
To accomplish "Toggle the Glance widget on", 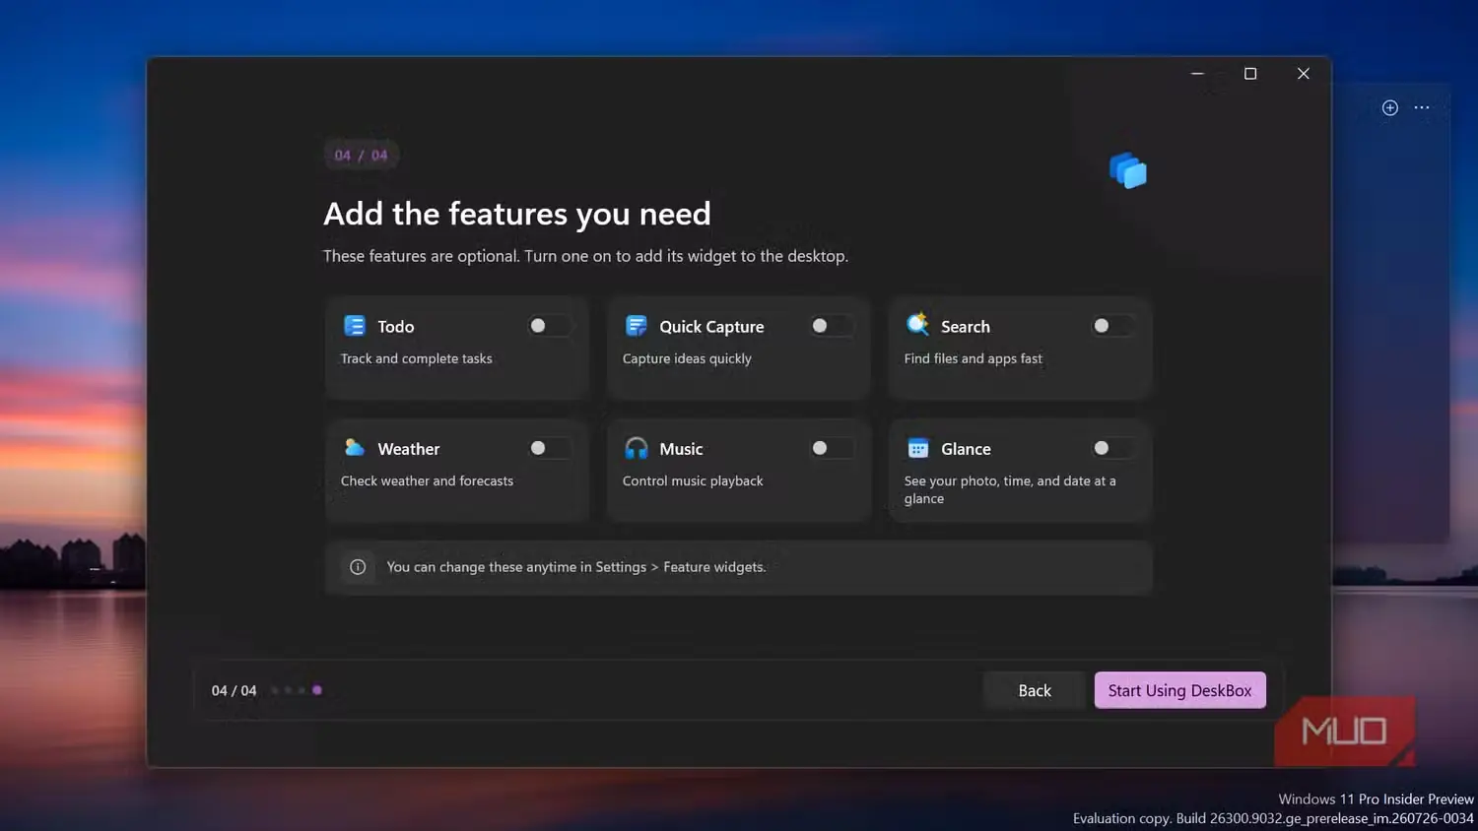I will coord(1113,448).
